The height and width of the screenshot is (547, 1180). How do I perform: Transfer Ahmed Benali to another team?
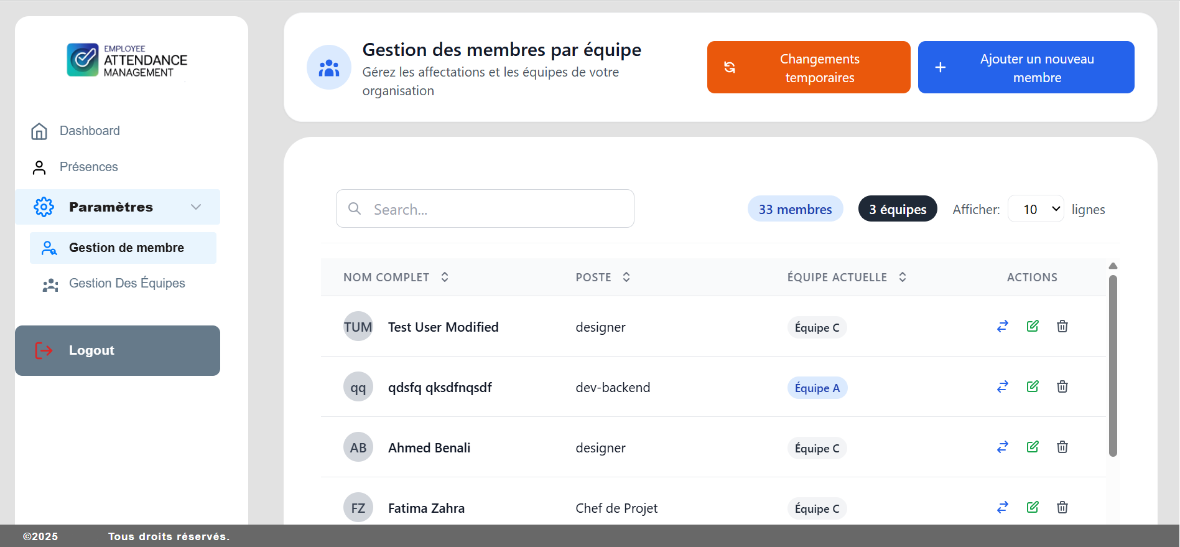click(1002, 447)
